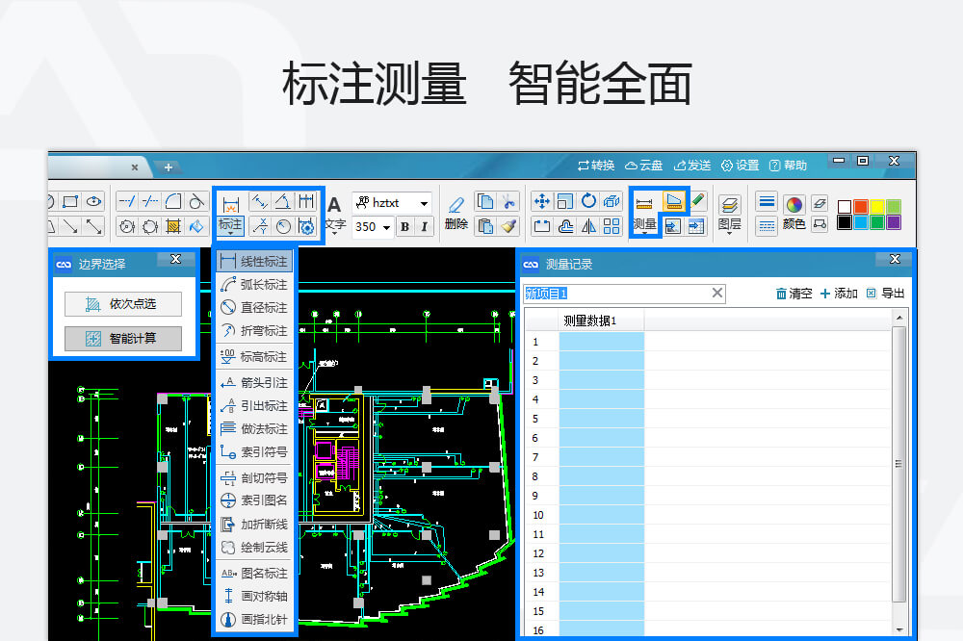The height and width of the screenshot is (641, 963).
Task: Choose 线性标注 from annotation menu
Action: point(254,262)
